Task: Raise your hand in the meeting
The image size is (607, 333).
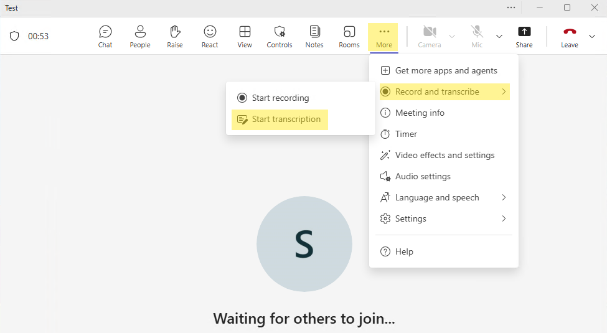Action: (x=175, y=36)
